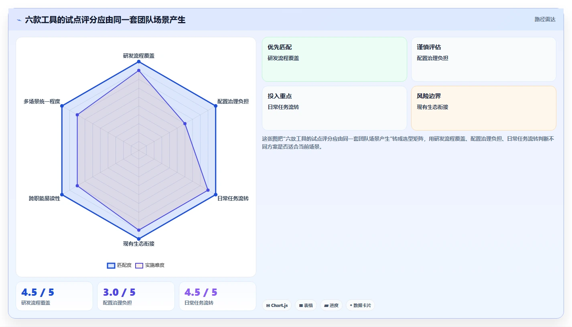Viewport: 572px width, 327px height.
Task: Click the 路径雷达 label in header
Action: click(545, 19)
